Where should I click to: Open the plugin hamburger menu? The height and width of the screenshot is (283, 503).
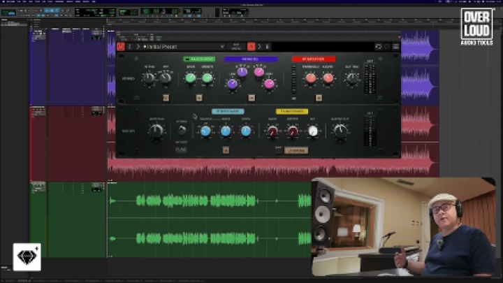(396, 47)
